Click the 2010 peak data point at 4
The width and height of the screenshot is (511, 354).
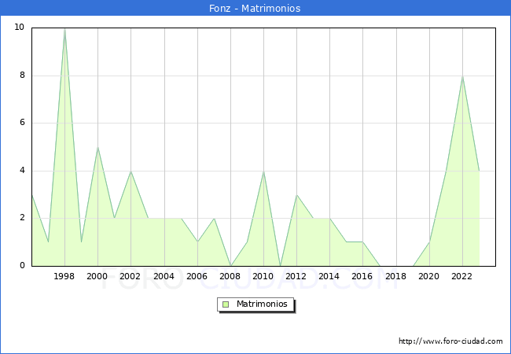click(263, 171)
